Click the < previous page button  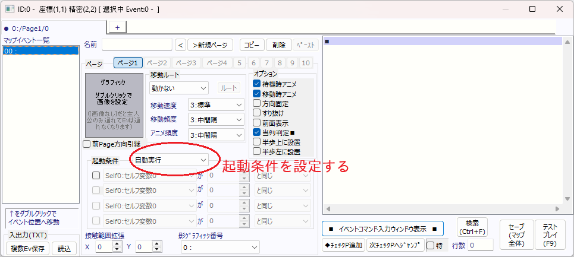180,45
